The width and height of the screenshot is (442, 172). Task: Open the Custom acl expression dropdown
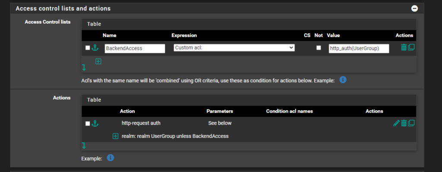234,48
